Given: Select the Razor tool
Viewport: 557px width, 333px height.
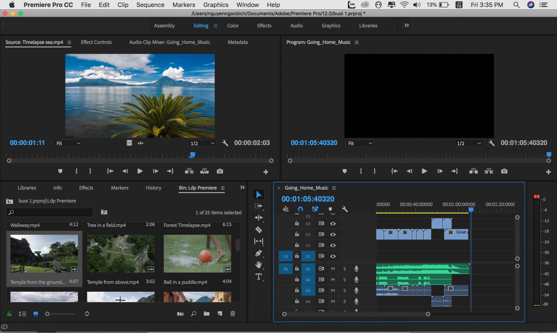Looking at the screenshot, I should [259, 230].
